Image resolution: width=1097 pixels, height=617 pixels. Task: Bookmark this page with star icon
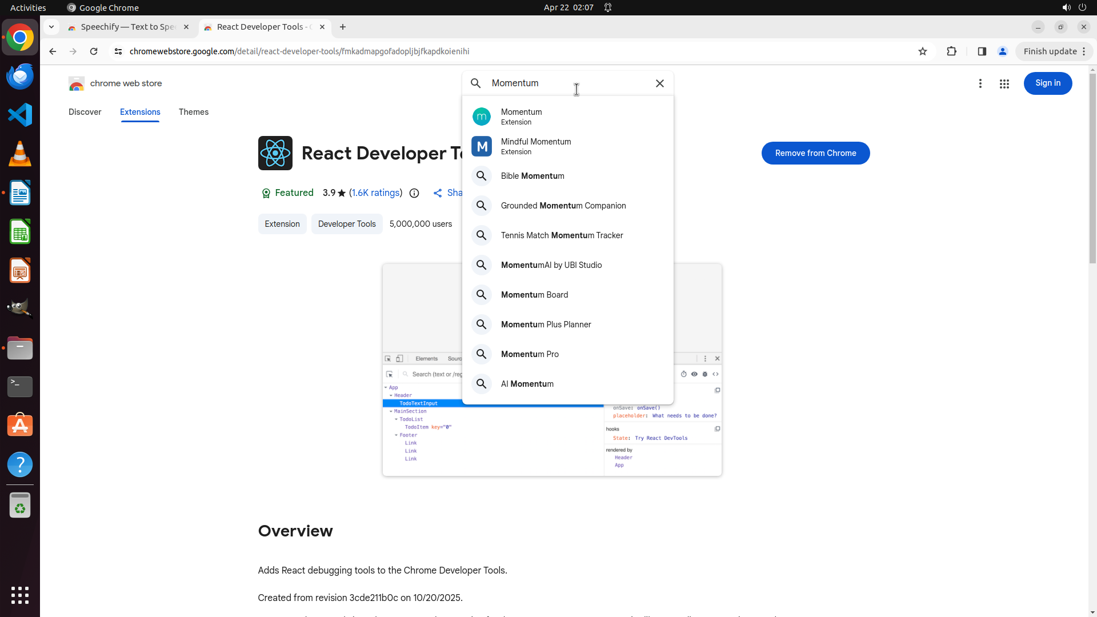coord(922,51)
